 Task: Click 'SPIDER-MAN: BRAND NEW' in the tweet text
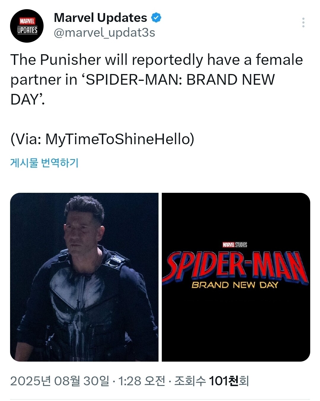click(180, 80)
